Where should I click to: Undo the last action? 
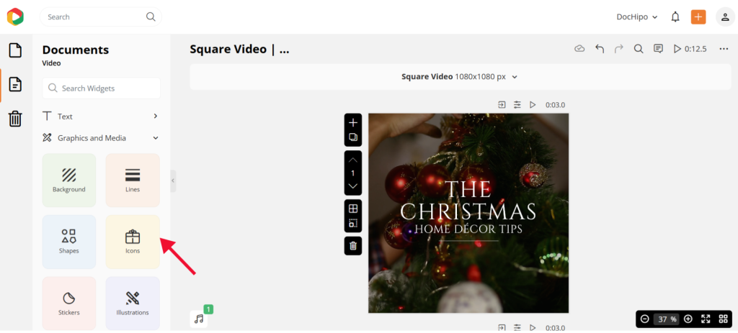click(x=600, y=49)
